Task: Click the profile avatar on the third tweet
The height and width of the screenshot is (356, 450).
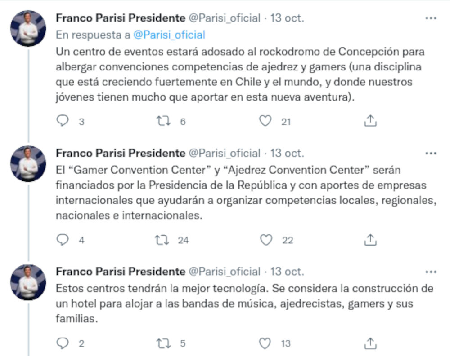Action: (28, 282)
